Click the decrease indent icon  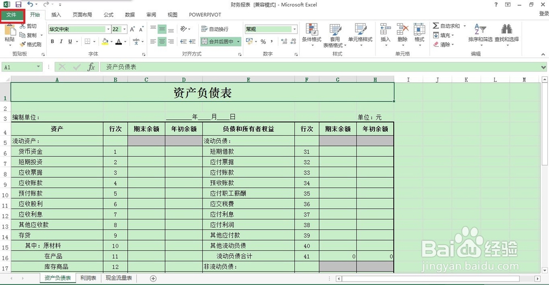pyautogui.click(x=183, y=41)
